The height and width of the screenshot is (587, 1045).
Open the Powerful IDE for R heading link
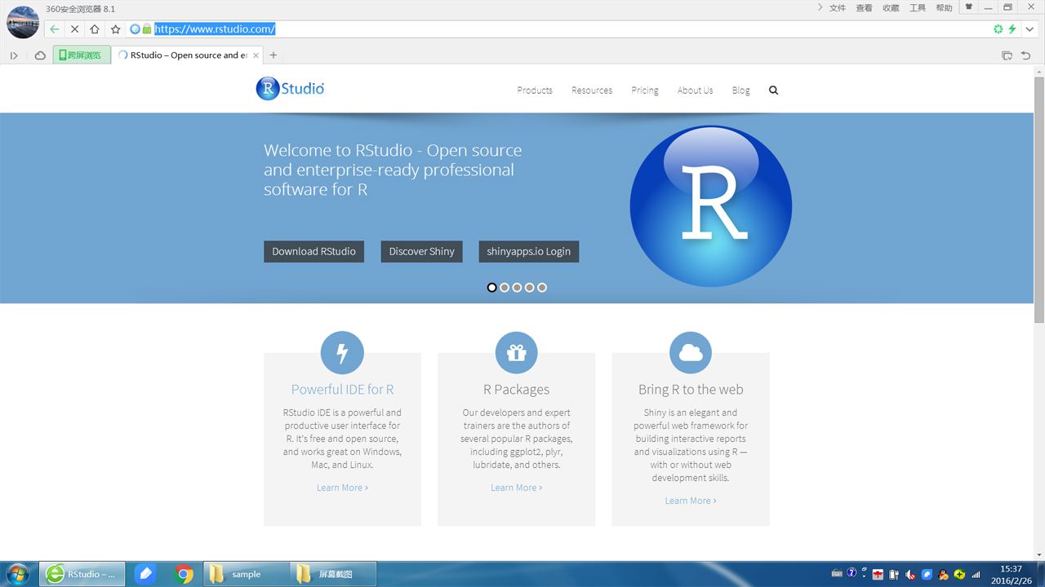point(343,390)
